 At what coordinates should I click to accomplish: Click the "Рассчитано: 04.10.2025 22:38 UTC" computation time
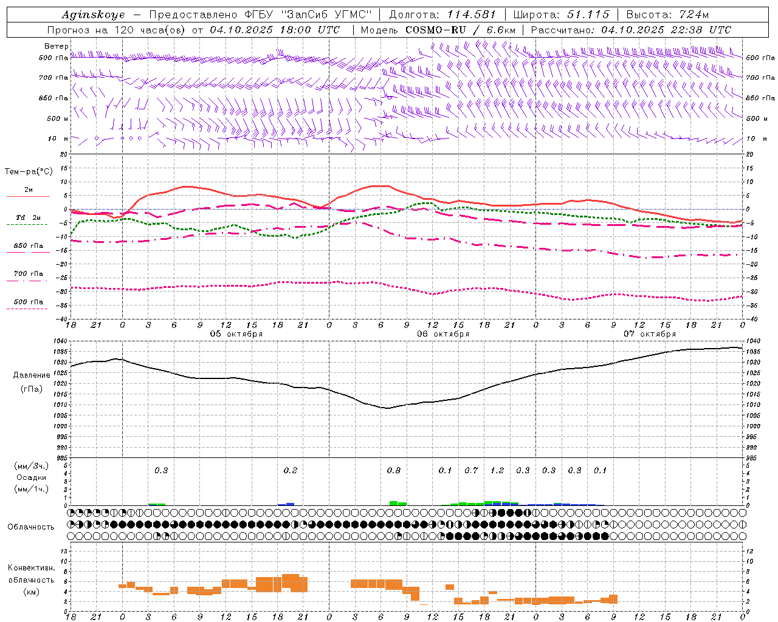point(631,30)
